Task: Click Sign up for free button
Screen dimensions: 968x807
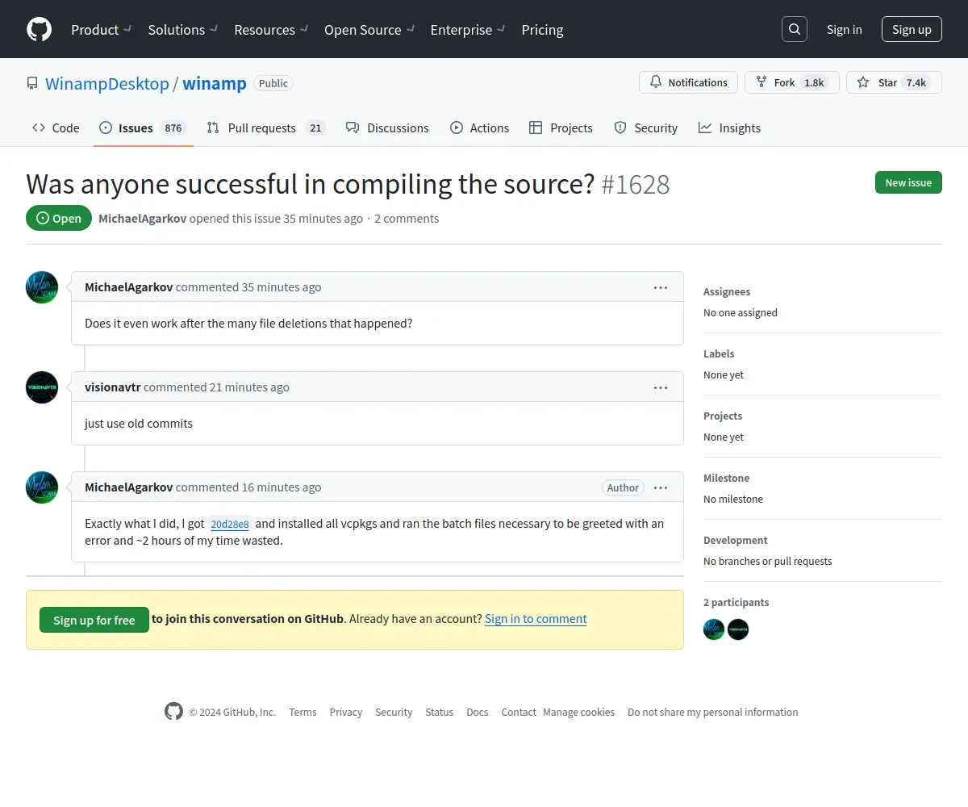Action: coord(94,620)
